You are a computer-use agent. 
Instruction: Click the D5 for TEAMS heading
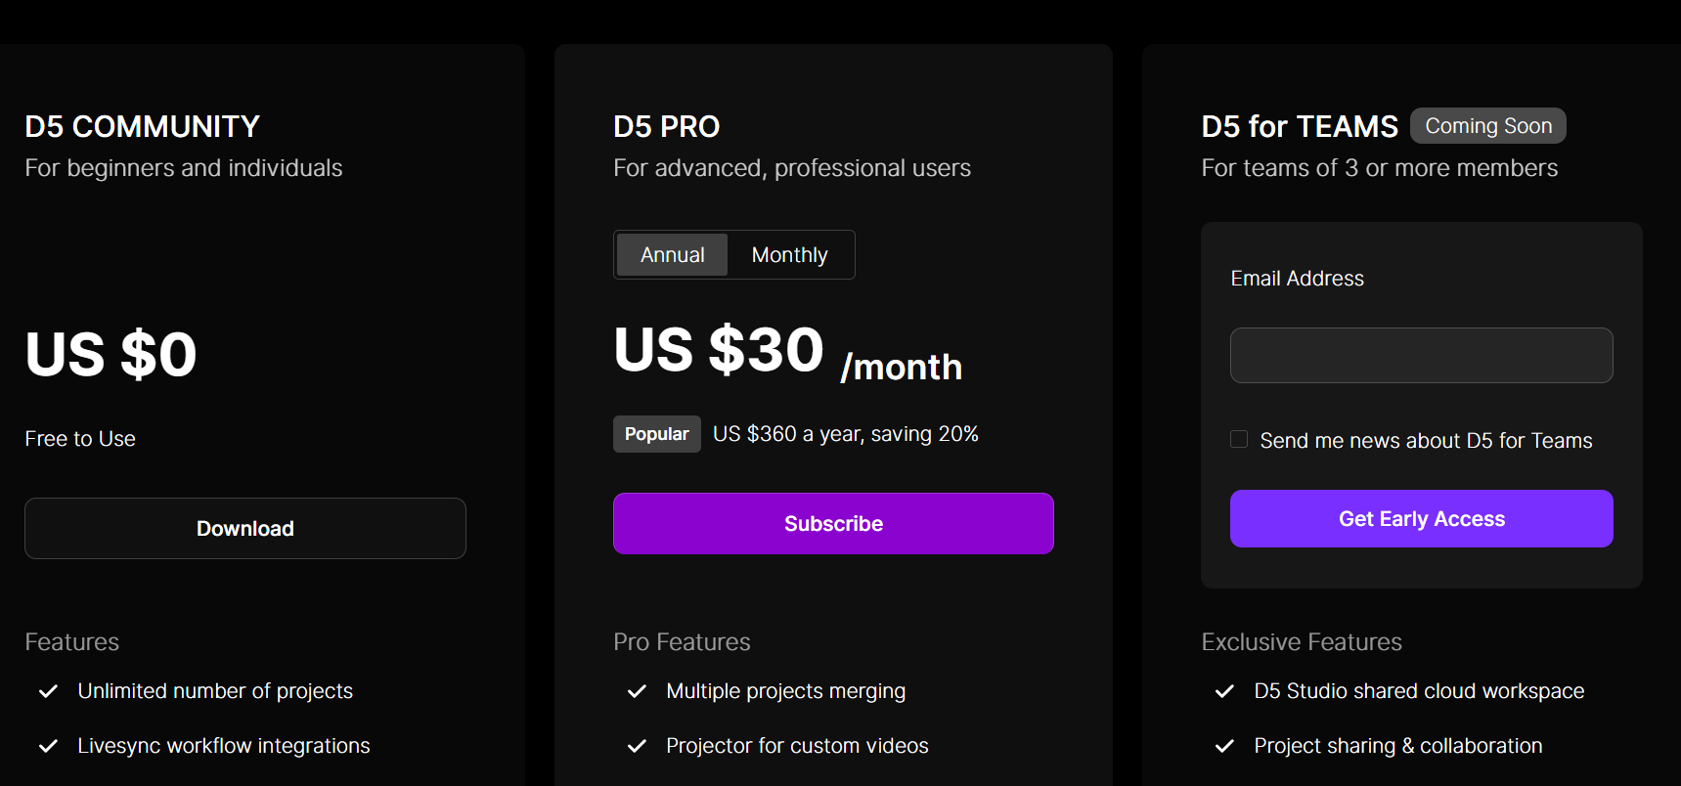[x=1300, y=127]
